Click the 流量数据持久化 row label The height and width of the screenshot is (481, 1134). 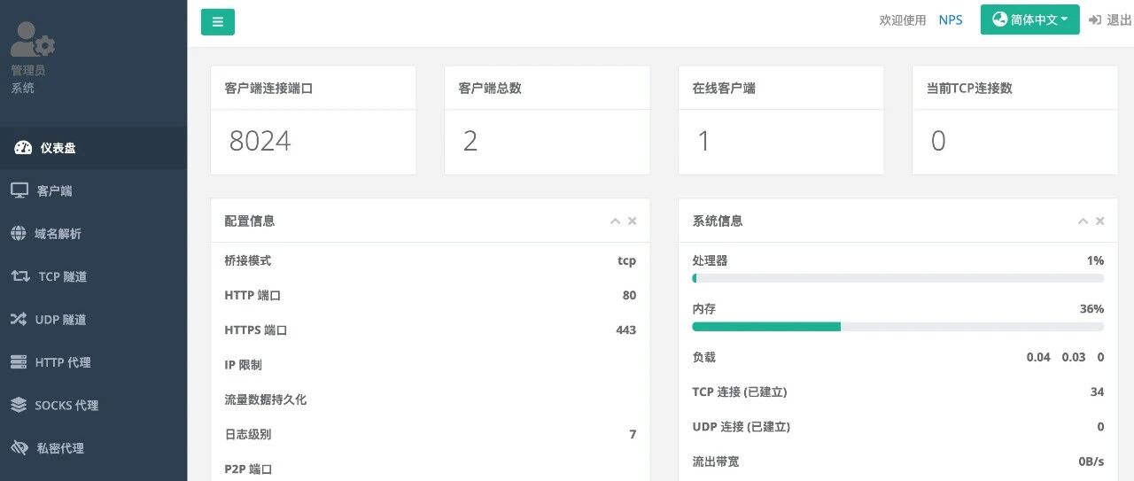coord(266,400)
